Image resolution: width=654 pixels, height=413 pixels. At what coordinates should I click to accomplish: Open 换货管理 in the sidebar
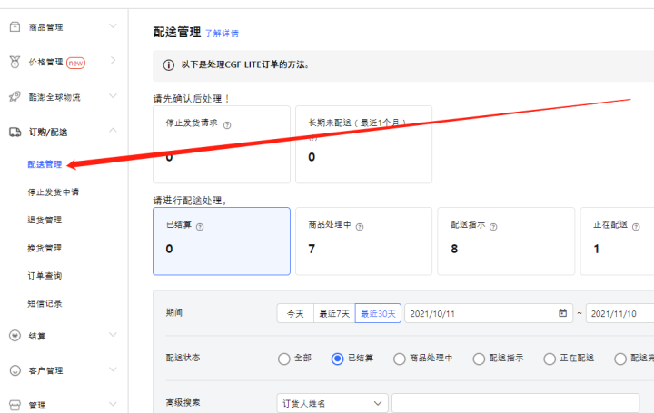[x=45, y=248]
